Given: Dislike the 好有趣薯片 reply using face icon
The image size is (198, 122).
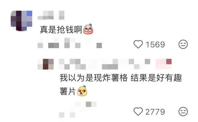Looking at the screenshot, I should 183,112.
